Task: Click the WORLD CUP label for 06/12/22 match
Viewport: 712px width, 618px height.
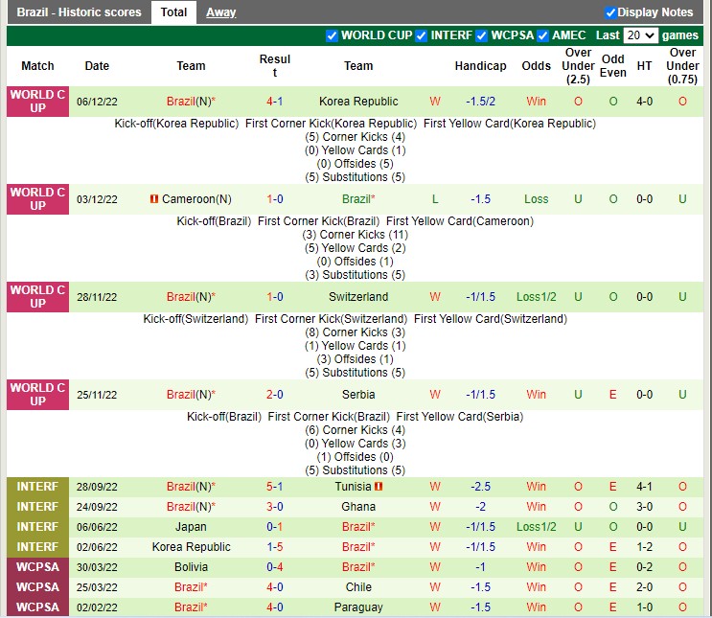Action: [x=37, y=102]
